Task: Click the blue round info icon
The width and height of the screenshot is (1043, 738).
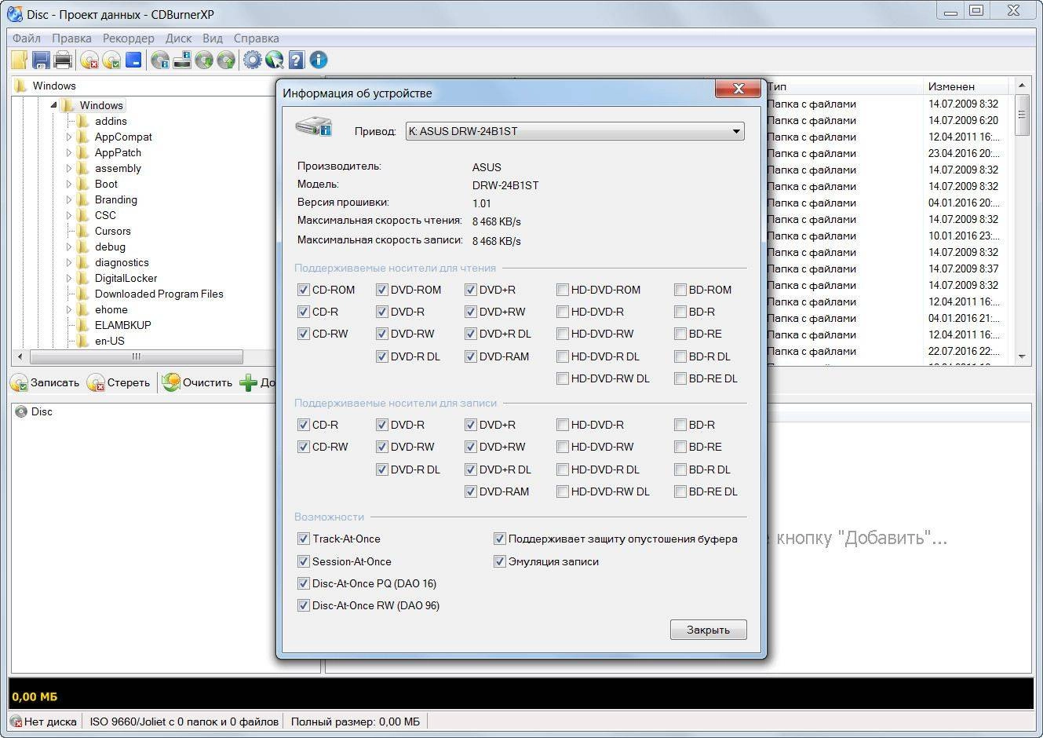Action: pos(318,60)
